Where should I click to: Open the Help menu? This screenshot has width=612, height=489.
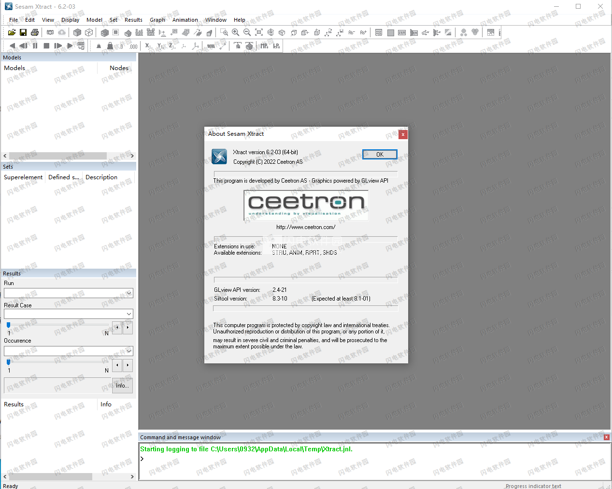(x=240, y=20)
